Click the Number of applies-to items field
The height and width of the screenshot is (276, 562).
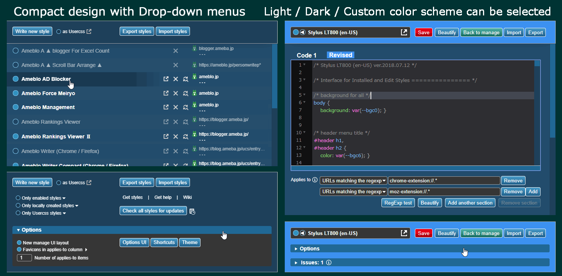click(24, 258)
